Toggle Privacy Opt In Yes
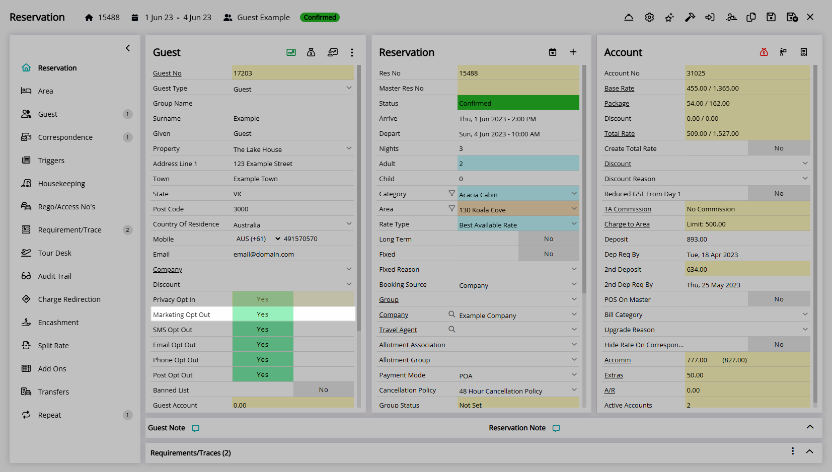 [x=263, y=299]
